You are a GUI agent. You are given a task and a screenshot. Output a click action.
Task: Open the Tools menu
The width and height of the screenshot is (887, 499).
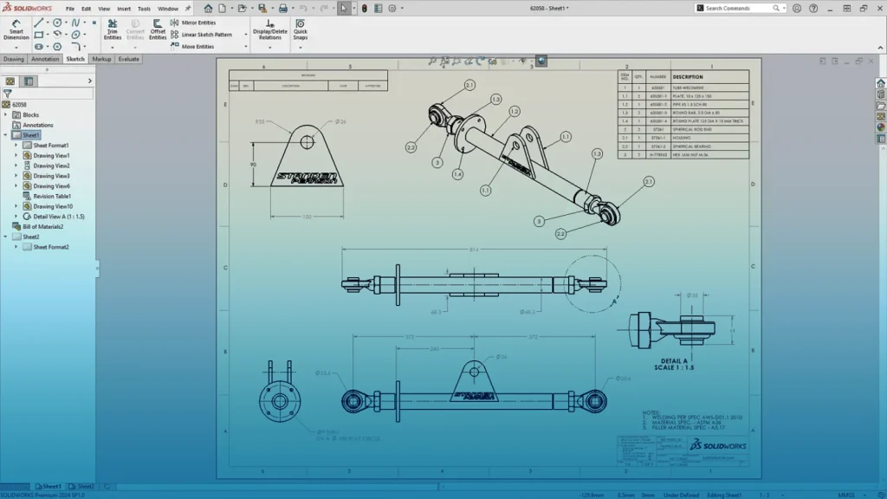[x=143, y=9]
